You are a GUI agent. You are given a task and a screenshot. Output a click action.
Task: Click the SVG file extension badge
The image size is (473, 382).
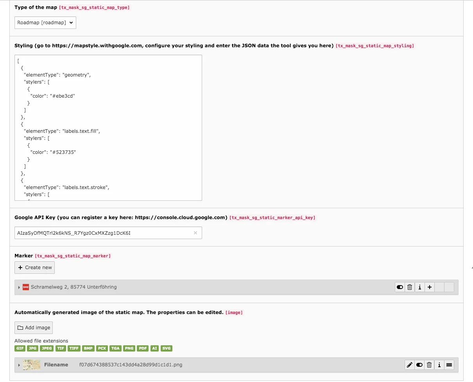click(x=167, y=348)
